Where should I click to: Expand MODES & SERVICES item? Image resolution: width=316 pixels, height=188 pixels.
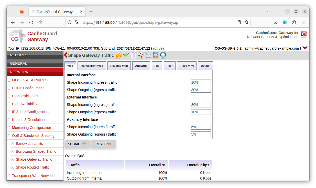30,80
